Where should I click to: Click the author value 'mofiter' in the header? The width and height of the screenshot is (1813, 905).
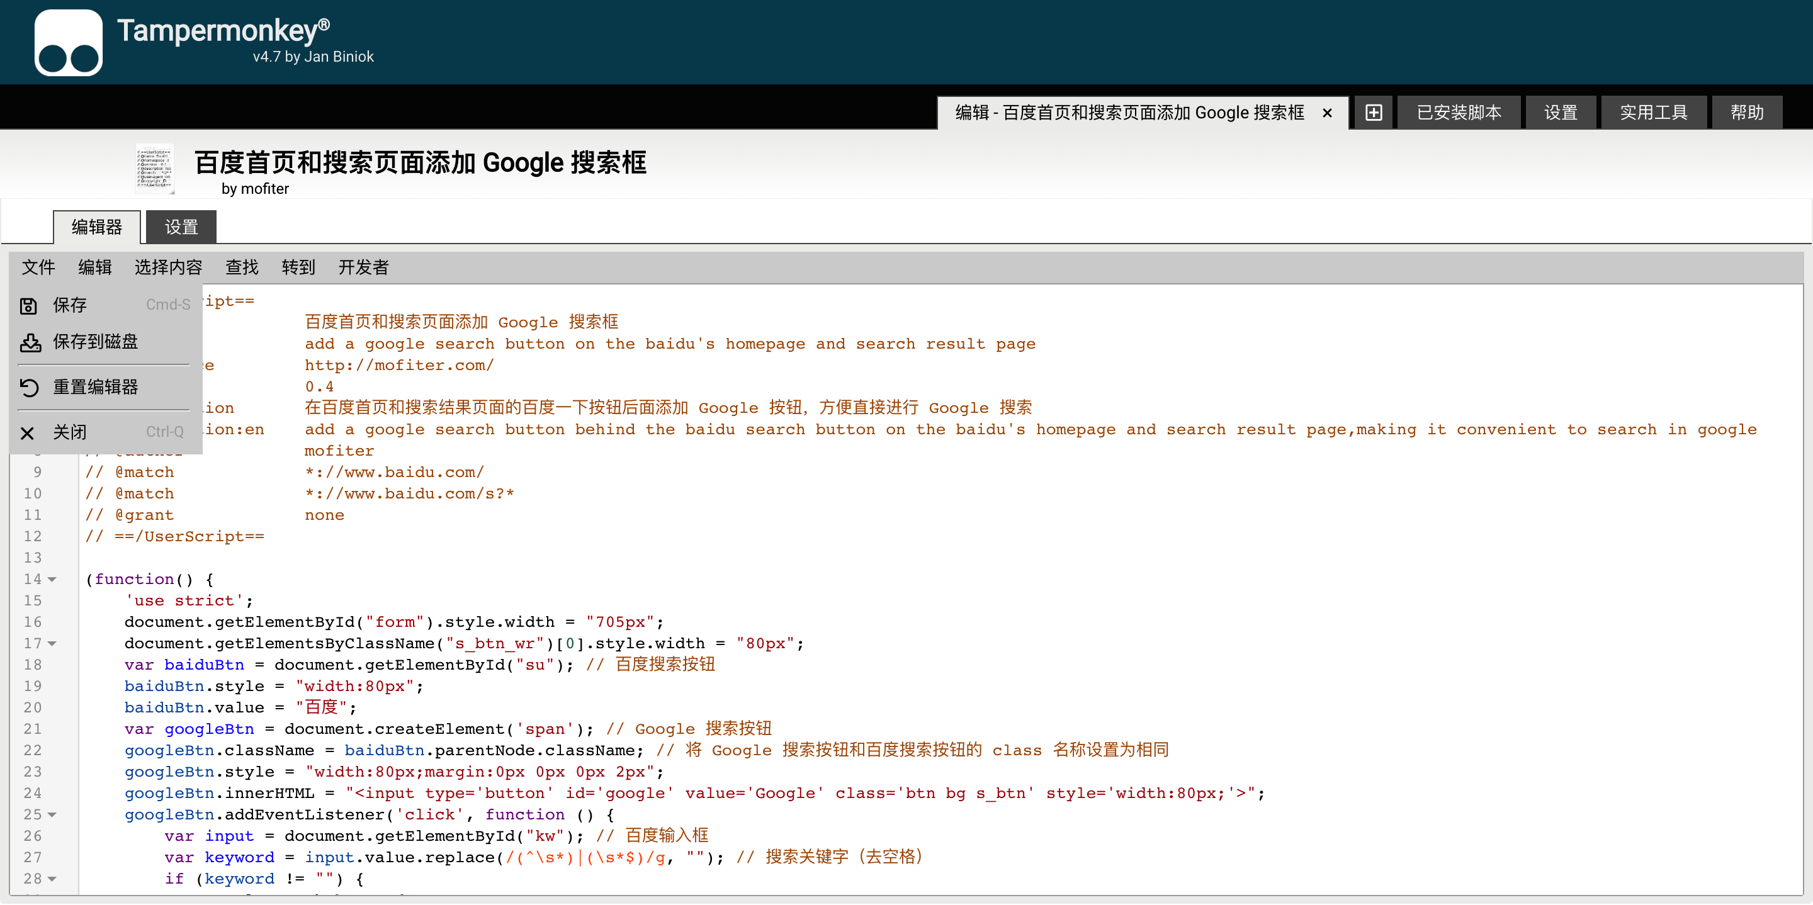[339, 451]
